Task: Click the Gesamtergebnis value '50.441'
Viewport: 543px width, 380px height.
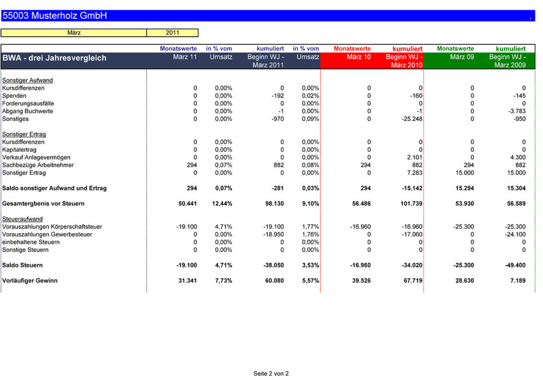Action: [188, 203]
